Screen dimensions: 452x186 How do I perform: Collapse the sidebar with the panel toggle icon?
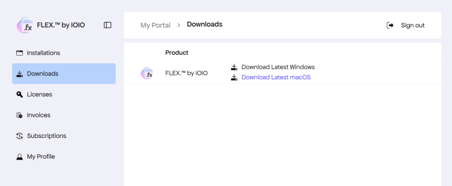(107, 25)
